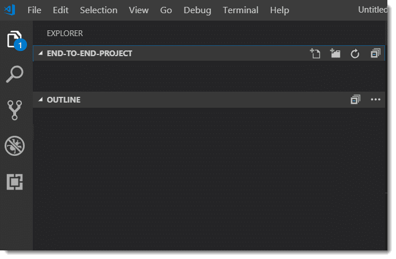Collapse all items in Outline panel
396x259 pixels.
(355, 100)
